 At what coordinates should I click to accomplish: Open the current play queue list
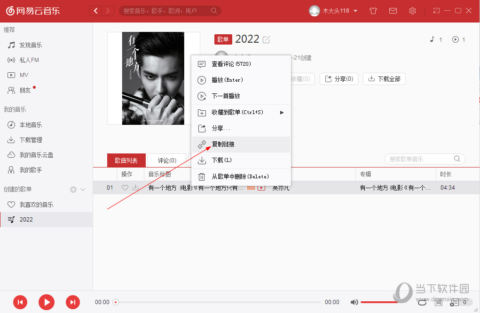tap(455, 302)
